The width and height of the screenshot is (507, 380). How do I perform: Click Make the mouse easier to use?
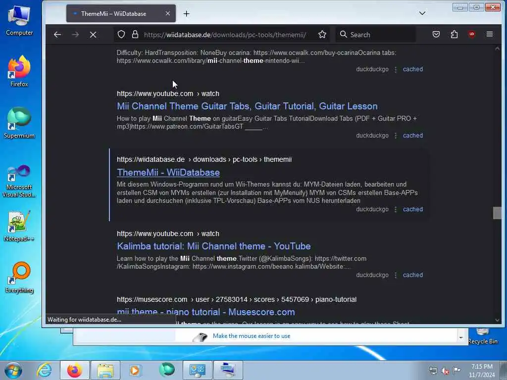click(x=251, y=336)
